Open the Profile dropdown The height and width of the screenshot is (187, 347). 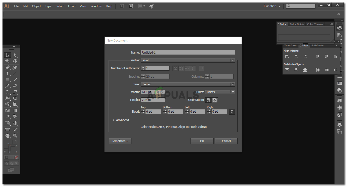point(233,60)
